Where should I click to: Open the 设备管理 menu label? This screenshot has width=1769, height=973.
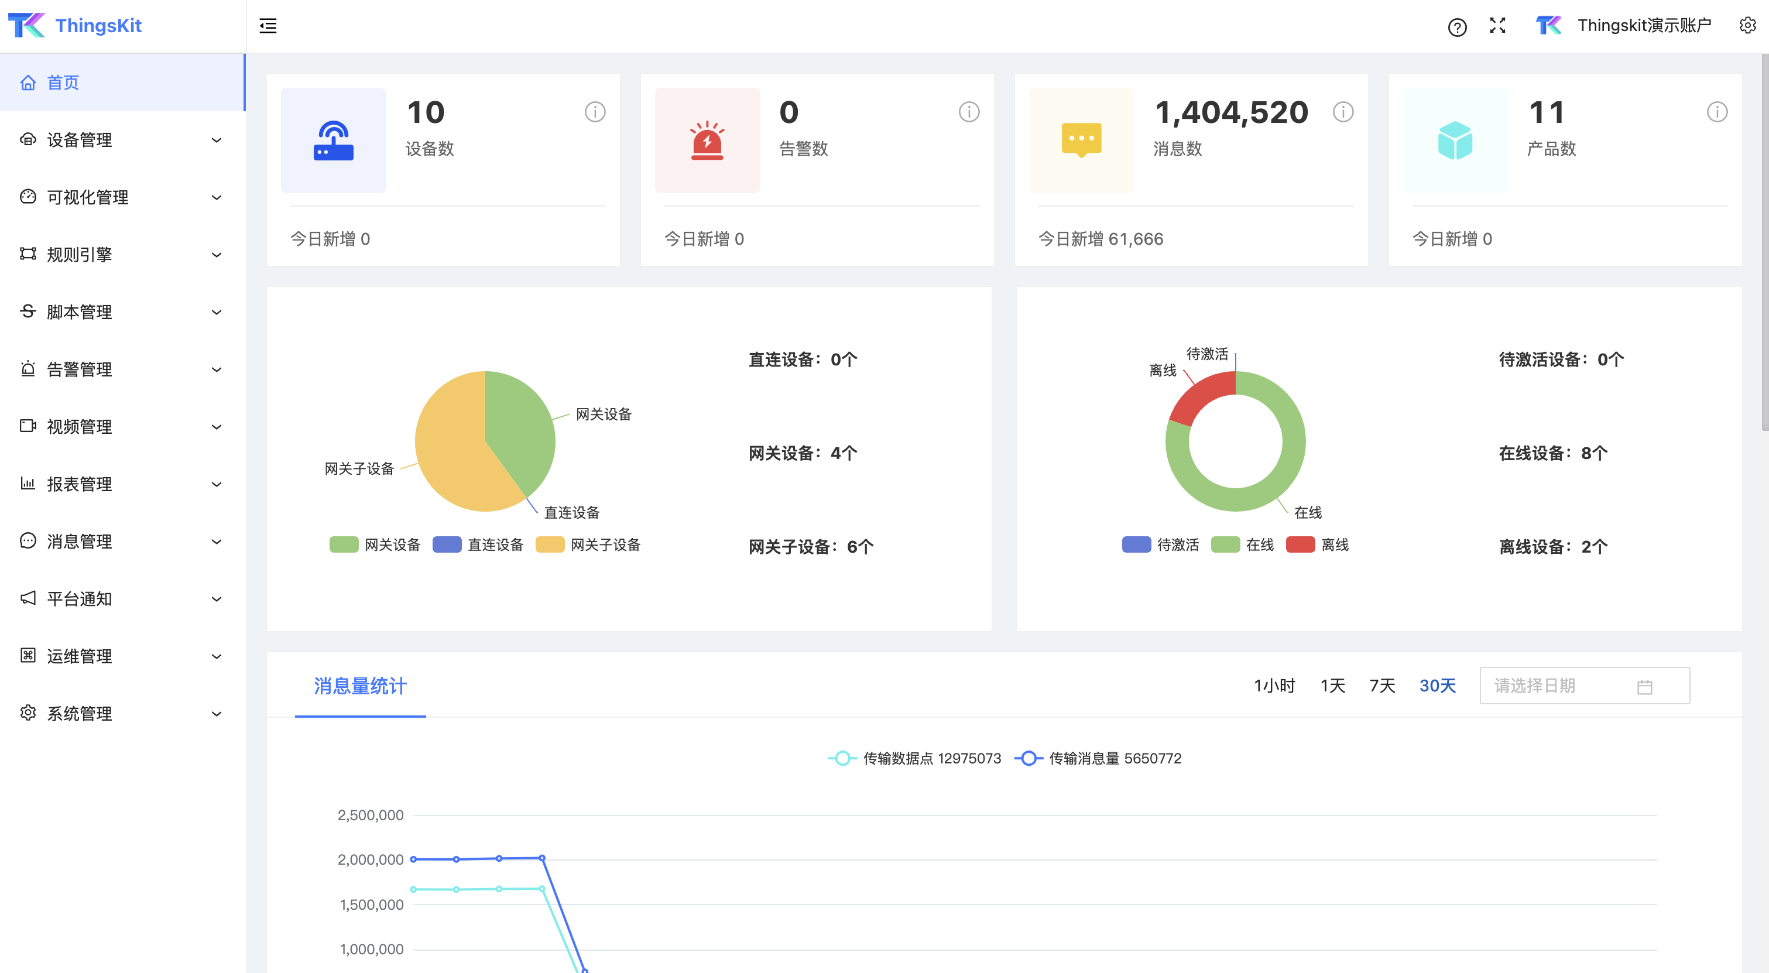[x=80, y=140]
